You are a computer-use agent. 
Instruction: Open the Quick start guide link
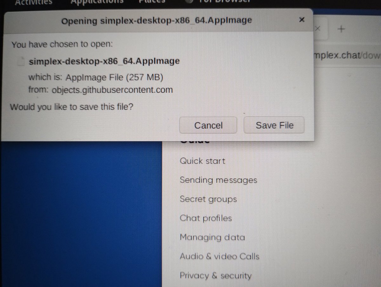(x=202, y=161)
